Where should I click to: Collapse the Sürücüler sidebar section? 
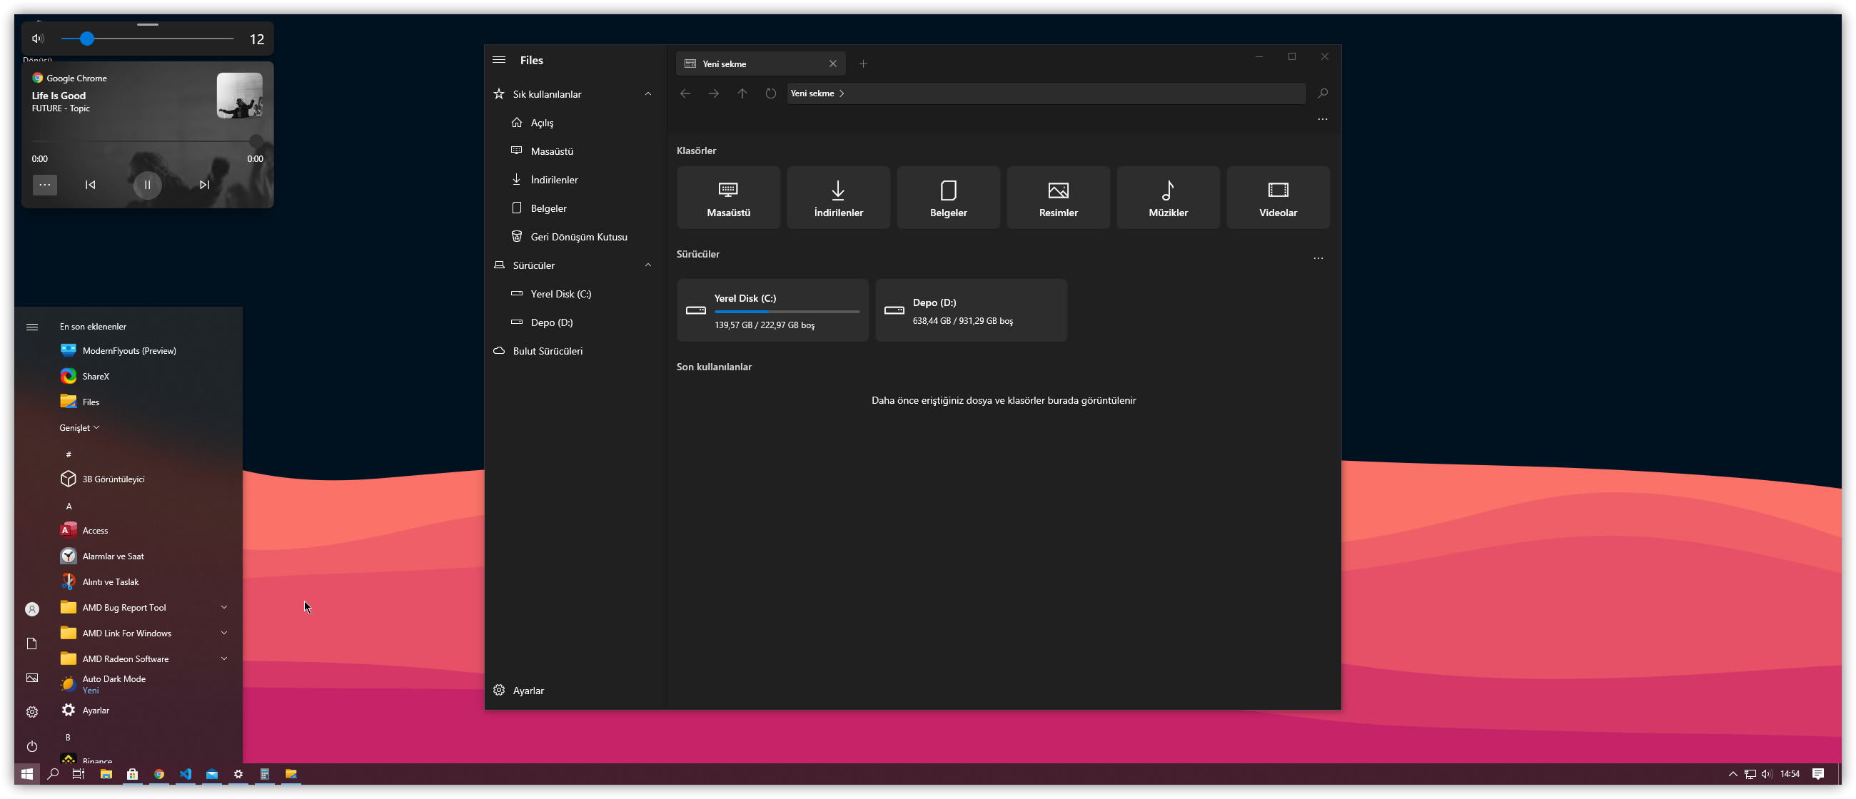pyautogui.click(x=647, y=265)
